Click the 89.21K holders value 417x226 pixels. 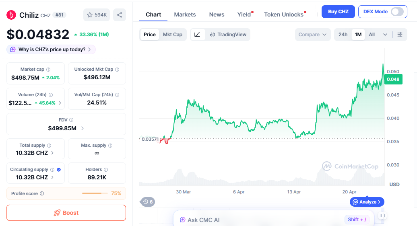pyautogui.click(x=97, y=177)
